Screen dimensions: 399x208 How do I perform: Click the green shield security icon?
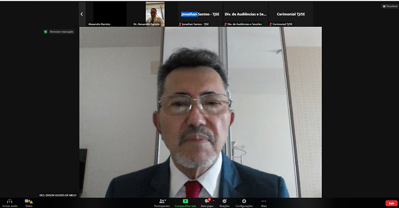pyautogui.click(x=46, y=32)
